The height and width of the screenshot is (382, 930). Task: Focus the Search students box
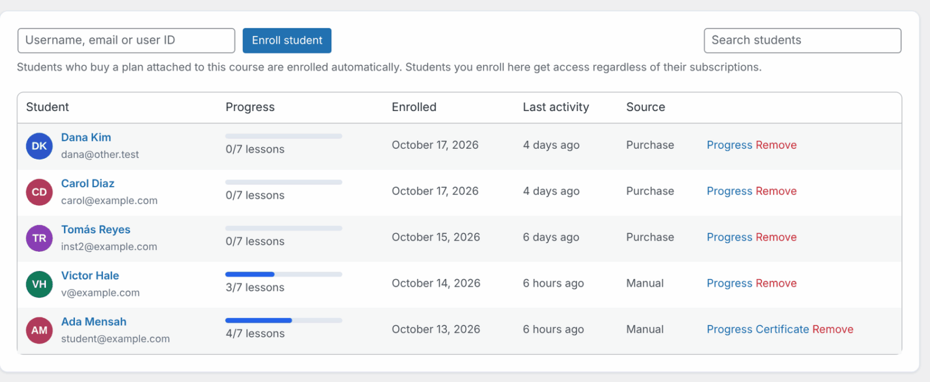pyautogui.click(x=802, y=40)
